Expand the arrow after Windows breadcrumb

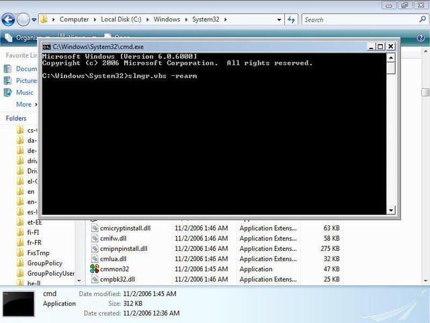coord(186,20)
